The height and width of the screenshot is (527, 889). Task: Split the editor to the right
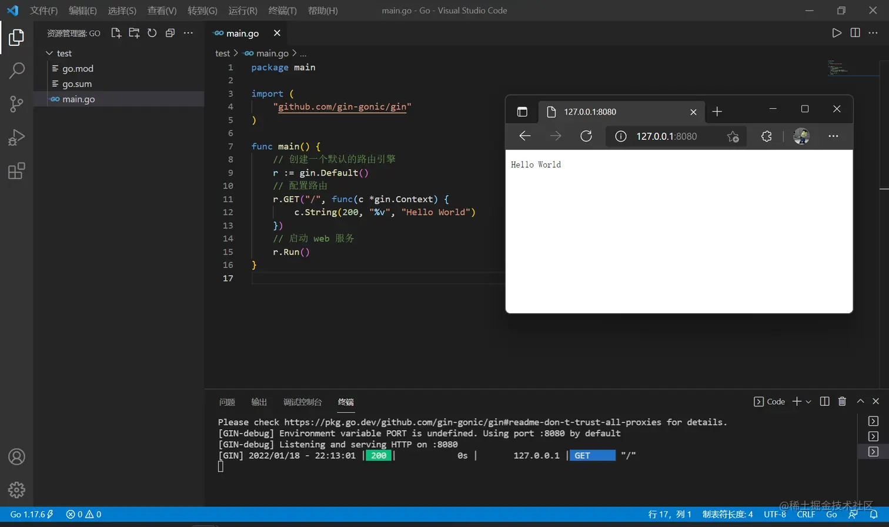click(x=855, y=33)
